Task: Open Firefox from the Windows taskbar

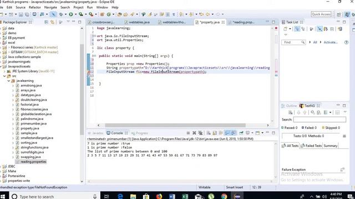Action: [159, 196]
